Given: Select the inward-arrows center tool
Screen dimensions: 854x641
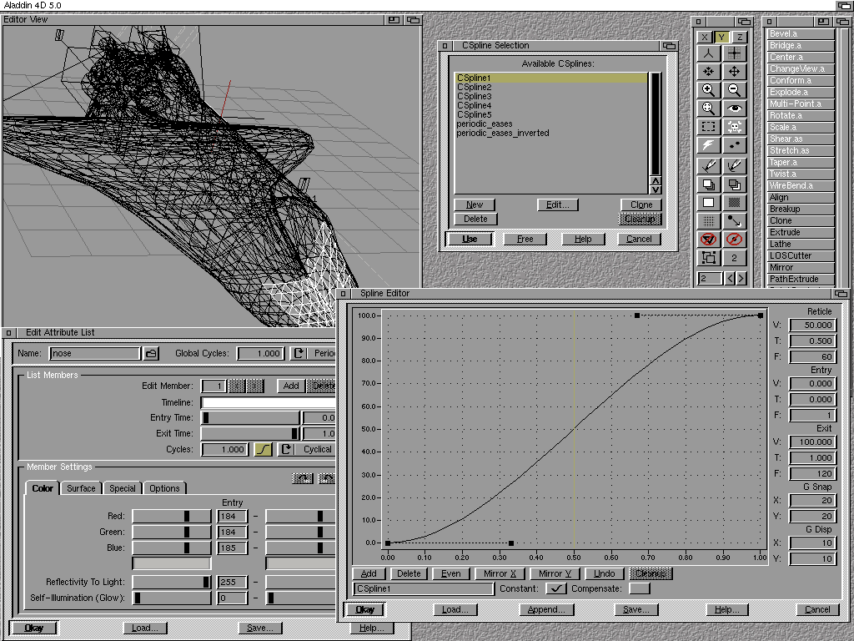Looking at the screenshot, I should (708, 72).
